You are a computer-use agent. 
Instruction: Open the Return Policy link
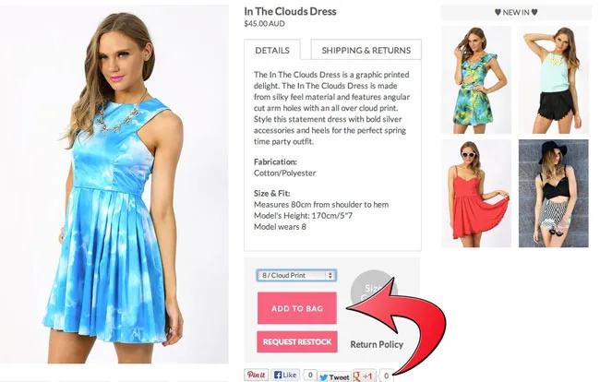377,344
